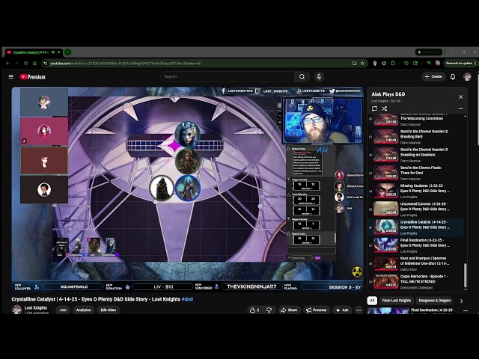This screenshot has width=479, height=359.
Task: Bookmark this page with the star
Action: pos(362,63)
